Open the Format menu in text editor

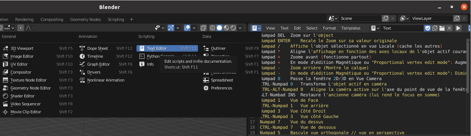point(329,28)
